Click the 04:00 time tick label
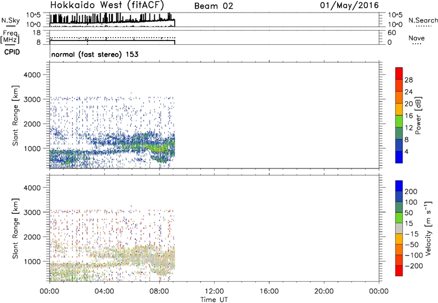 (104, 292)
